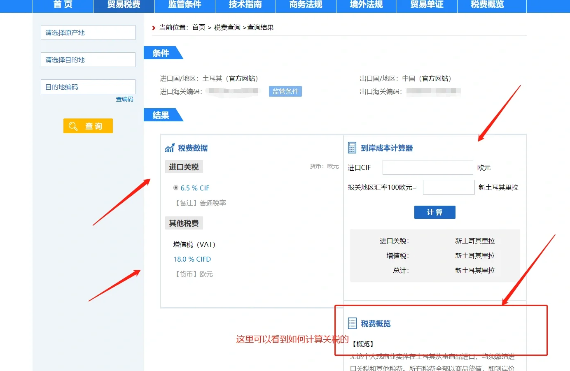Click the 目的地编码 input field
570x371 pixels.
(x=88, y=87)
